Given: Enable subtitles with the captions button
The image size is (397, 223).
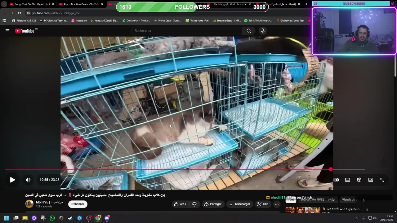Looking at the screenshot, I should (x=348, y=180).
